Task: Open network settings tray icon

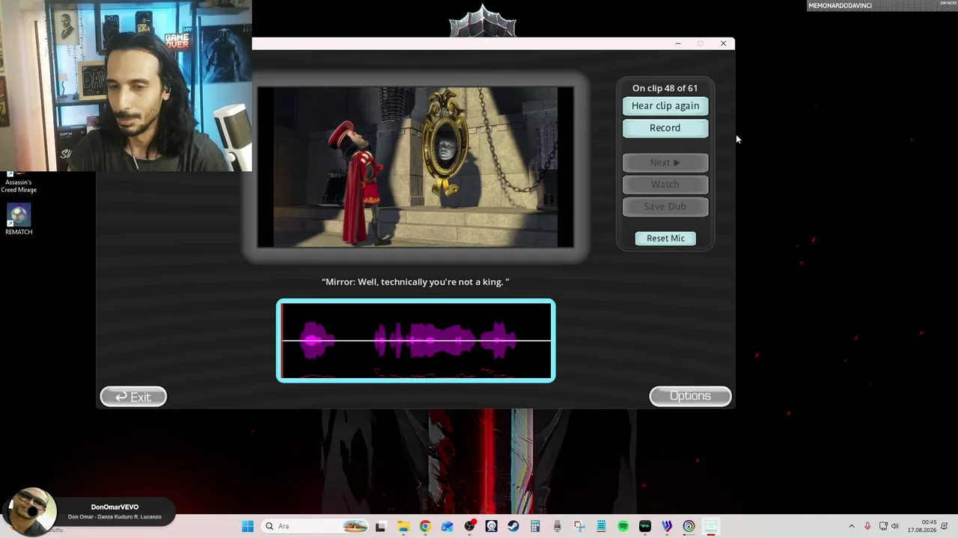Action: (883, 526)
